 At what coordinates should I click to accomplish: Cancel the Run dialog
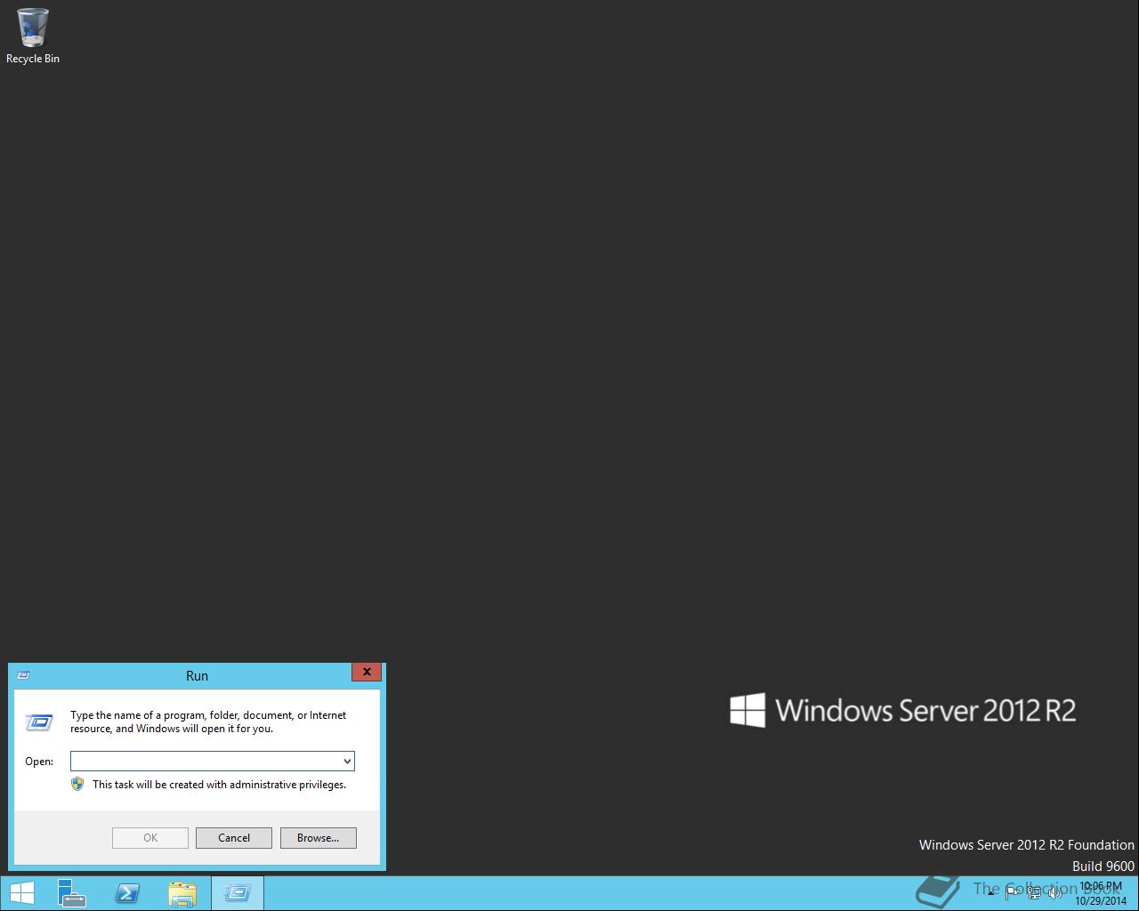tap(234, 837)
